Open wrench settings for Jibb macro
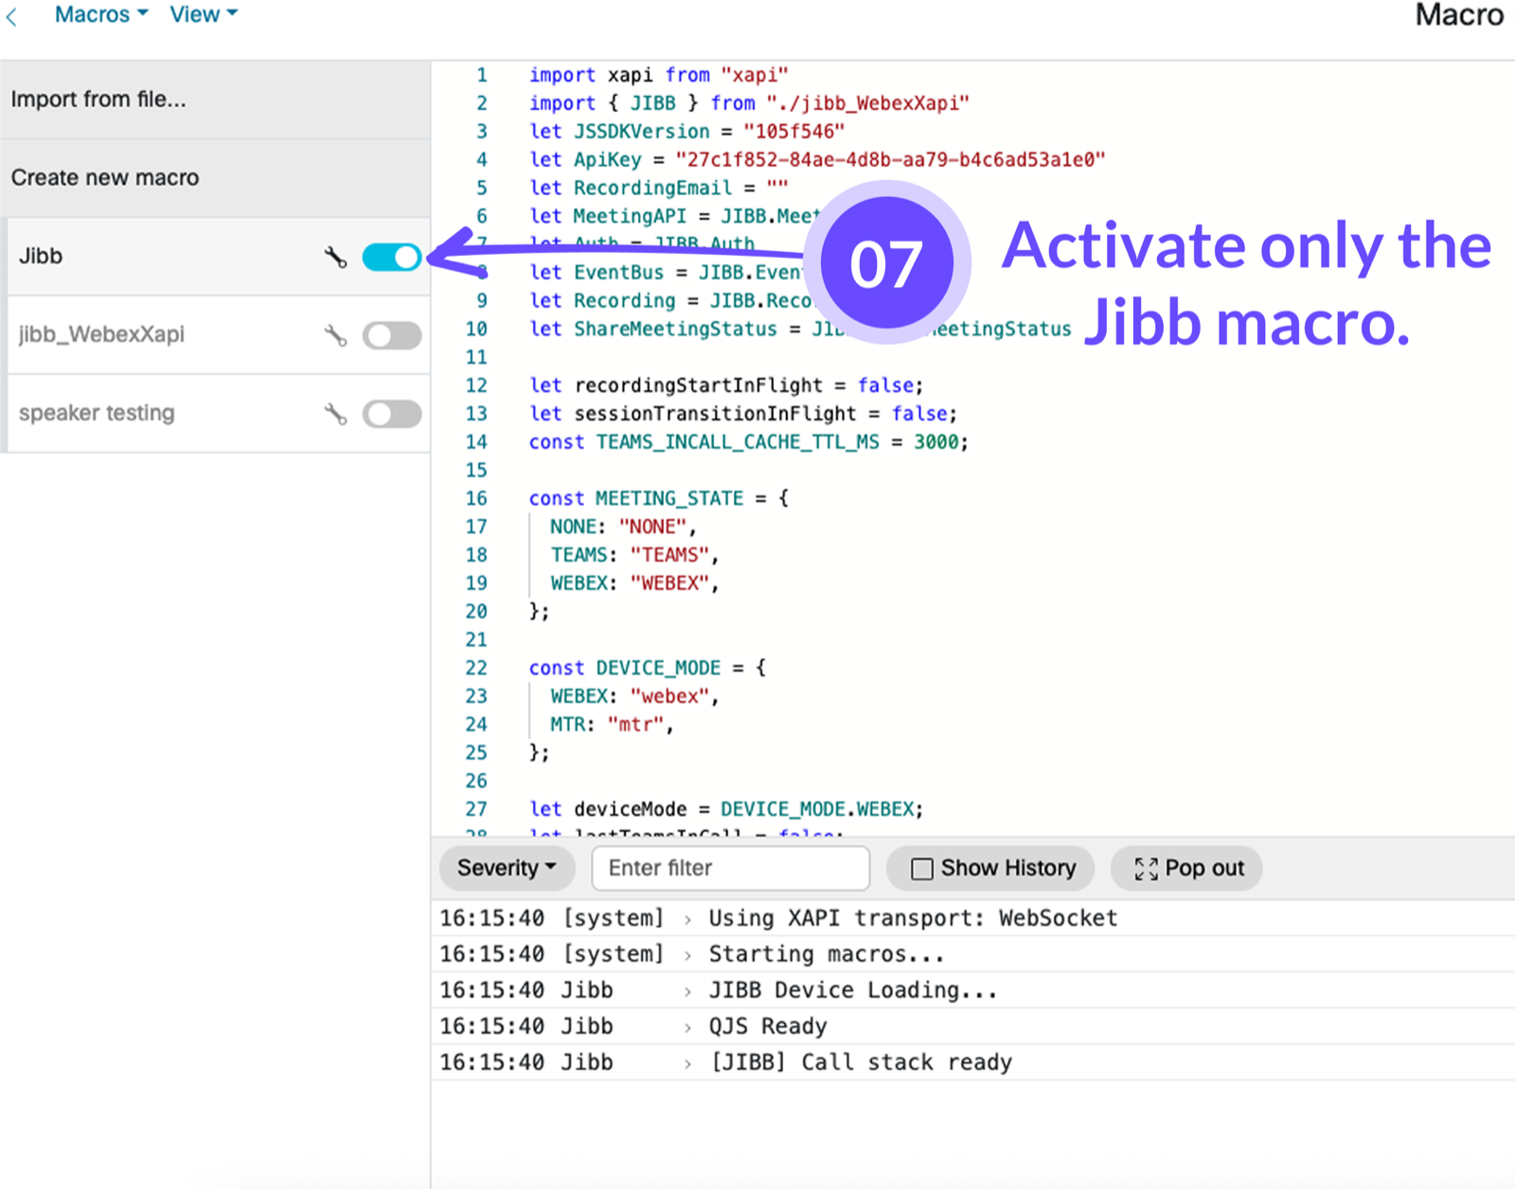Screen dimensions: 1515x1189 [336, 257]
